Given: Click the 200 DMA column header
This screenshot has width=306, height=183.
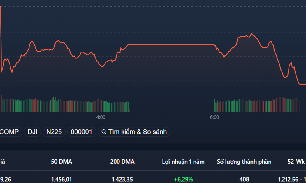Looking at the screenshot, I should [x=122, y=162].
